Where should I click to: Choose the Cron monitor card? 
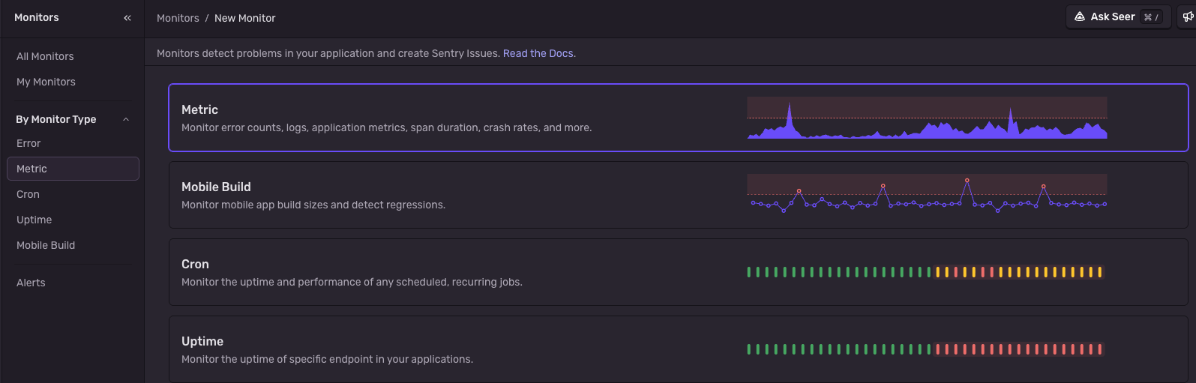point(679,272)
